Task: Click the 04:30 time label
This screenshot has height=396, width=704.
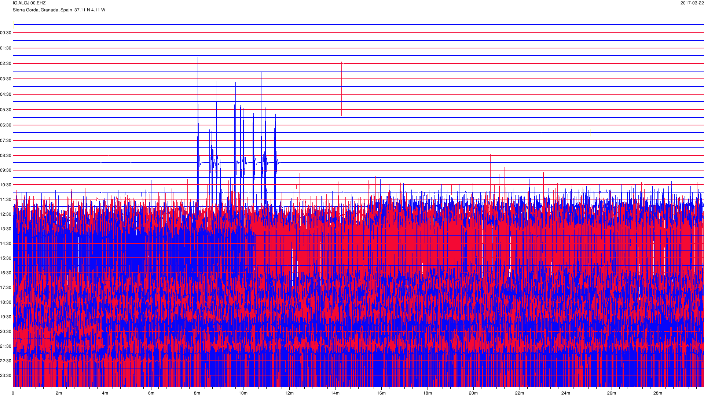Action: (6, 94)
